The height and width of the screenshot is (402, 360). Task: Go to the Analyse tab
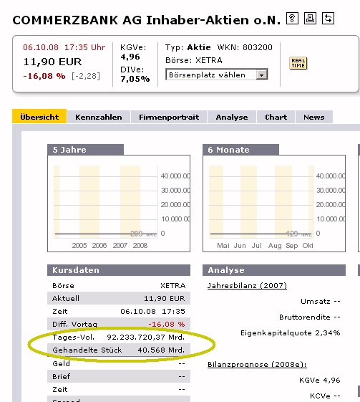[x=232, y=118]
